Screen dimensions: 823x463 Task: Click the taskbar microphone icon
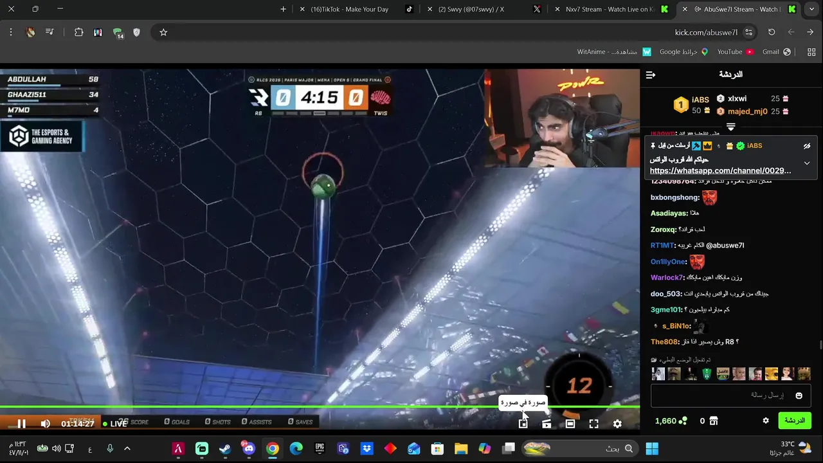pos(110,448)
